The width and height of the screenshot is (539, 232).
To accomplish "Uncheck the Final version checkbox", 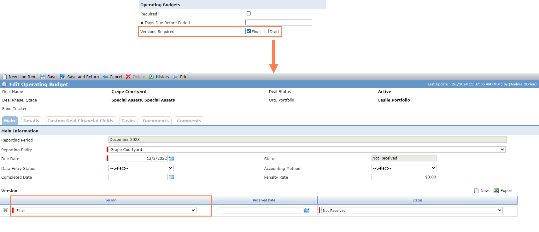I will [249, 31].
